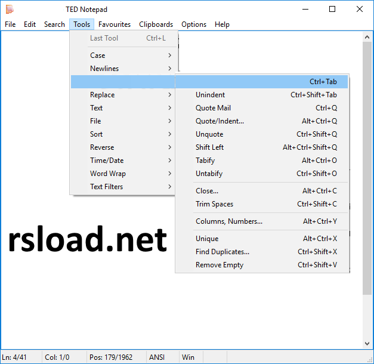
Task: Open the Search menu
Action: point(54,24)
